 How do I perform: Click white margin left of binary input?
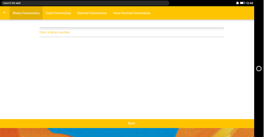click(x=20, y=32)
